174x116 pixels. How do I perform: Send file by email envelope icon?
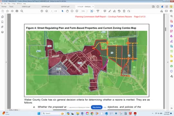(x=166, y=11)
